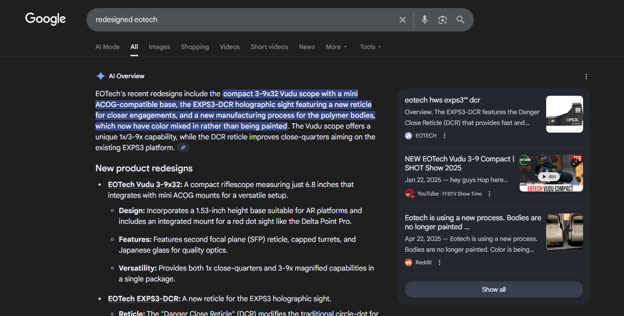Switch to Videos tab
Image resolution: width=624 pixels, height=316 pixels.
click(230, 47)
